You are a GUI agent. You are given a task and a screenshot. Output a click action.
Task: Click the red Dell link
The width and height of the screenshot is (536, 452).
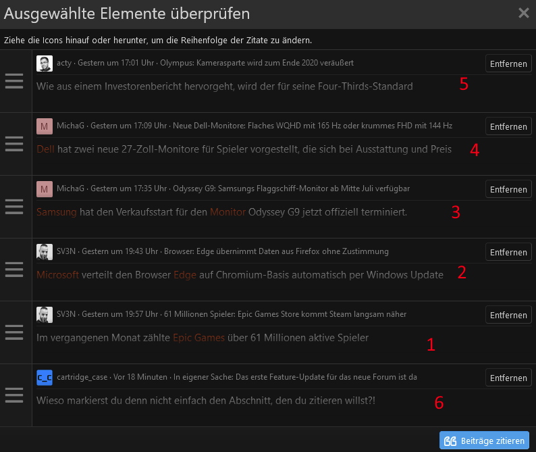pos(45,149)
